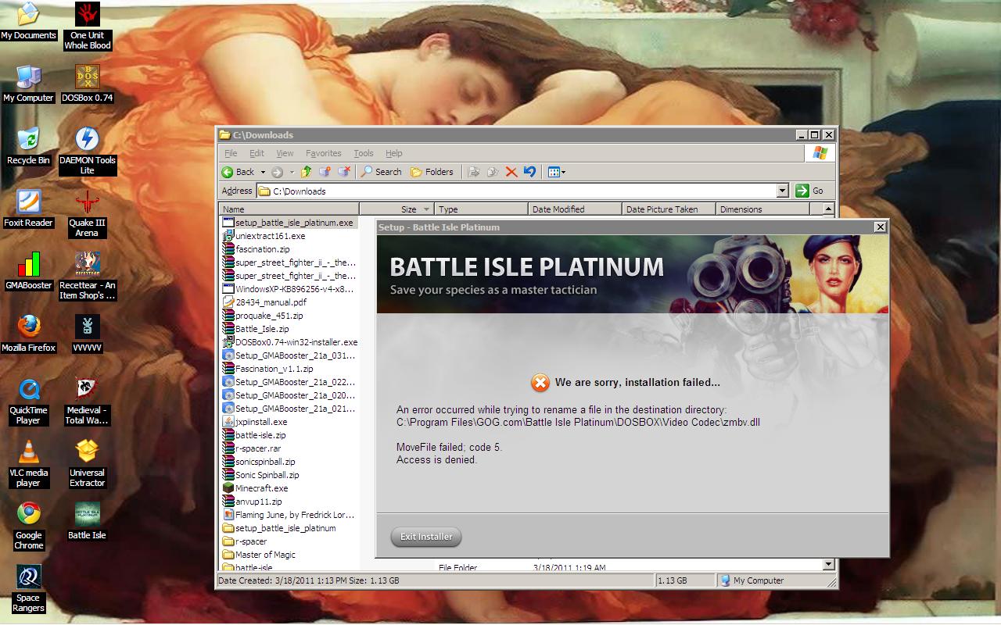This screenshot has width=1001, height=625.
Task: Launch Recettear An Item Shop's shortcut
Action: point(87,276)
